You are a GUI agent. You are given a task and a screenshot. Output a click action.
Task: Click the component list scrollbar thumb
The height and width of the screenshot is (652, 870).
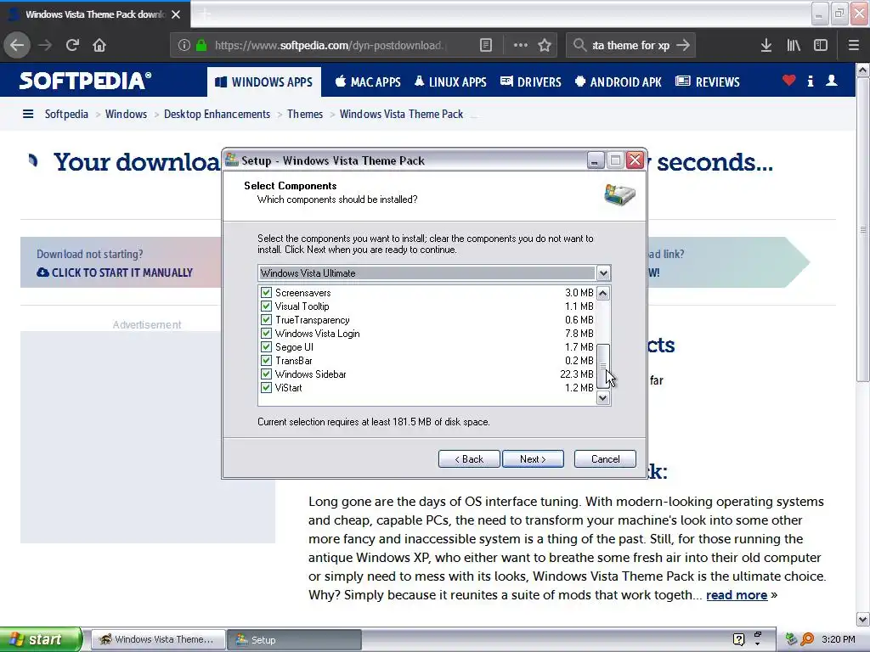click(603, 365)
